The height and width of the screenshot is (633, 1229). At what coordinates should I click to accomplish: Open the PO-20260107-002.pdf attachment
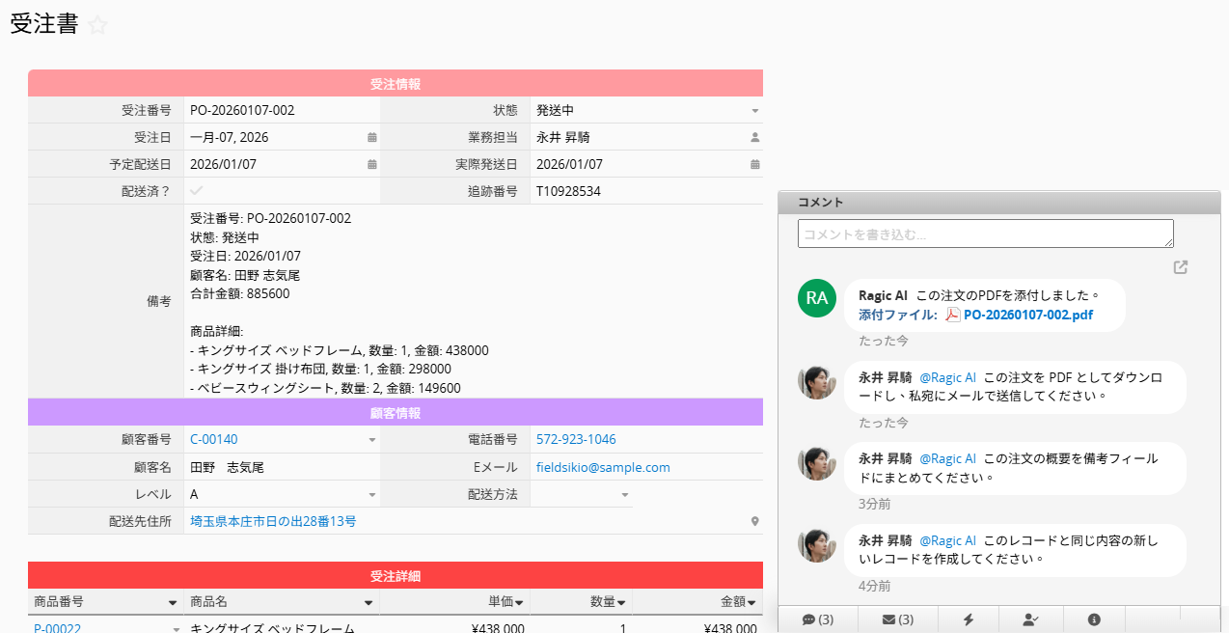click(x=1027, y=315)
